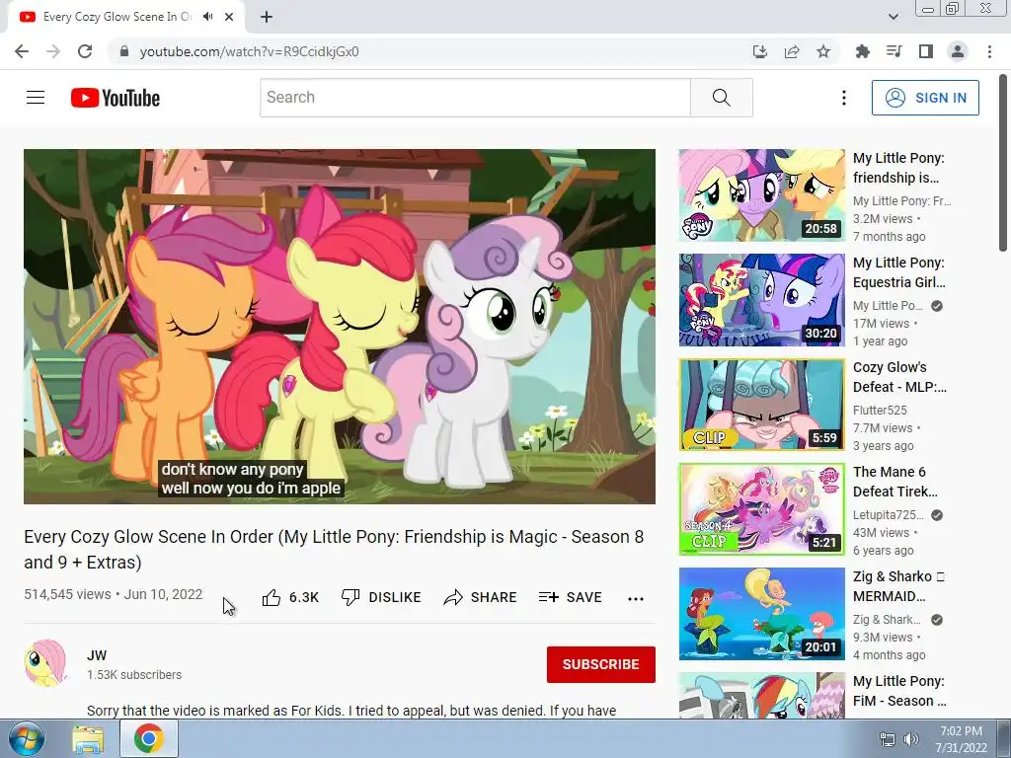The image size is (1011, 758).
Task: Bookmark this page with star icon
Action: (823, 51)
